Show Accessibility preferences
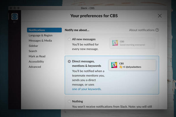 click(36, 61)
